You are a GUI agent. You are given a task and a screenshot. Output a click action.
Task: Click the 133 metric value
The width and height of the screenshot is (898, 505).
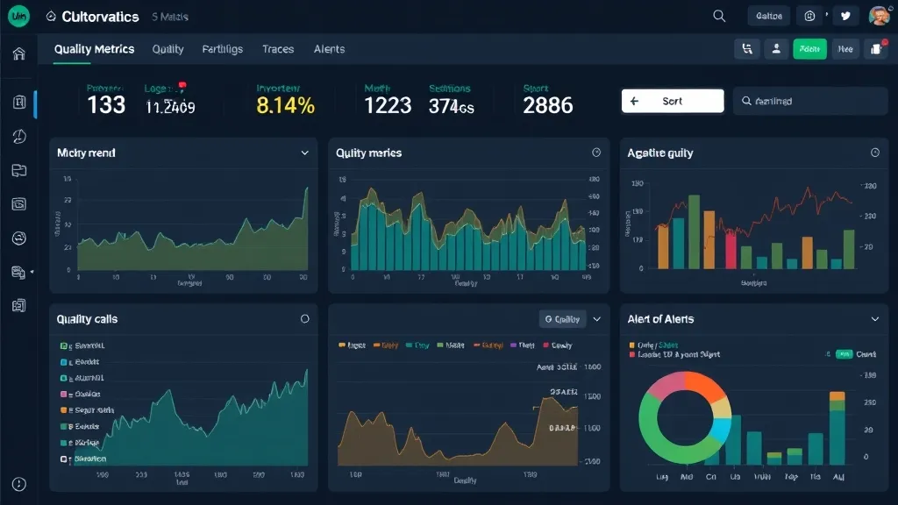point(106,105)
